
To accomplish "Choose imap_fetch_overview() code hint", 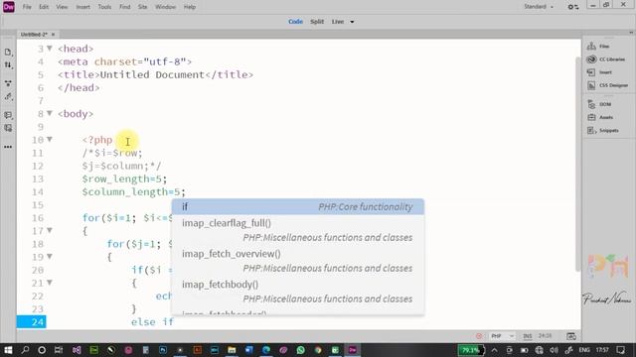I will click(x=298, y=261).
